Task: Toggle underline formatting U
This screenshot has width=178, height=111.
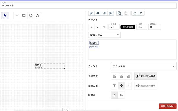Action: tap(104, 27)
